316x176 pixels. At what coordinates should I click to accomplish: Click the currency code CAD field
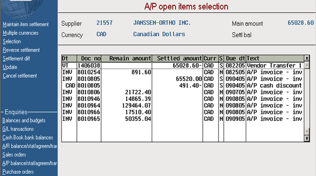click(x=101, y=34)
